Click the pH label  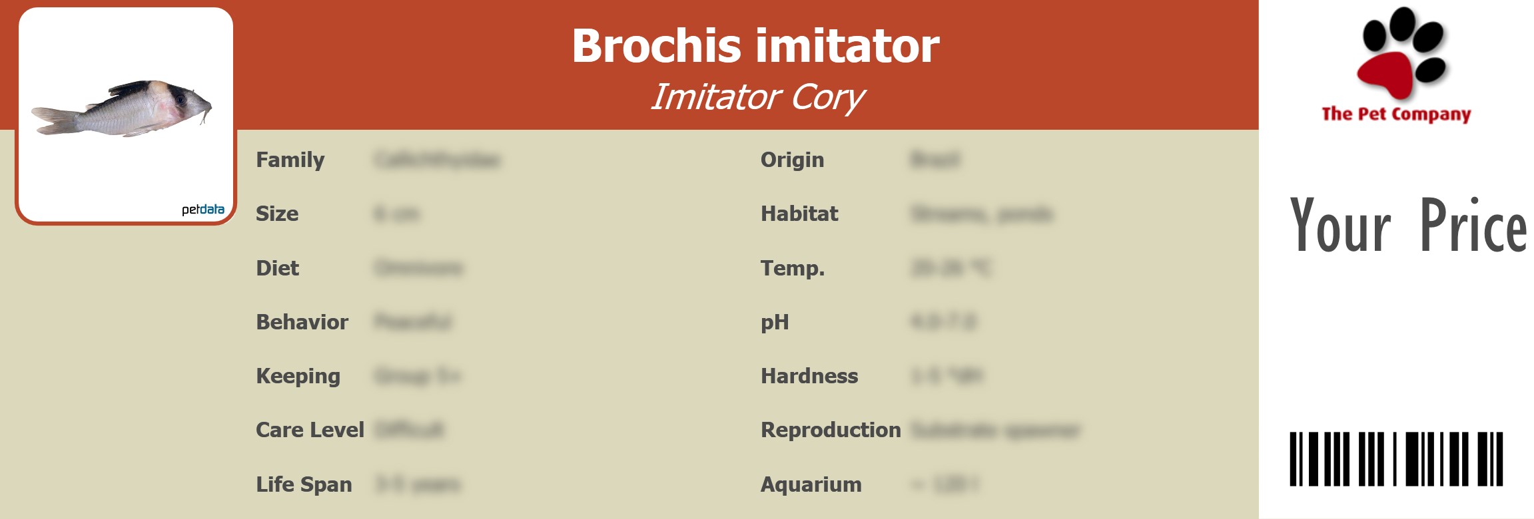(x=775, y=322)
